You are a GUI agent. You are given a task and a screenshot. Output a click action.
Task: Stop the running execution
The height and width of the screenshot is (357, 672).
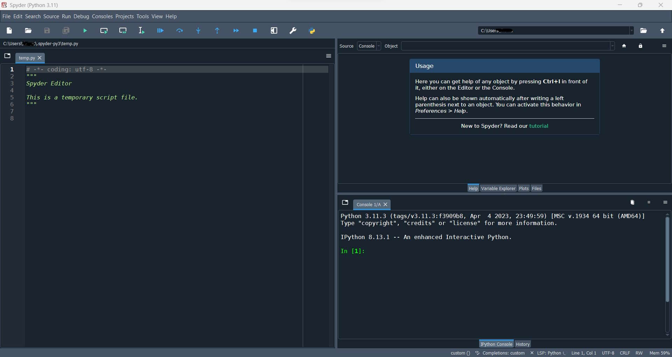click(x=255, y=30)
